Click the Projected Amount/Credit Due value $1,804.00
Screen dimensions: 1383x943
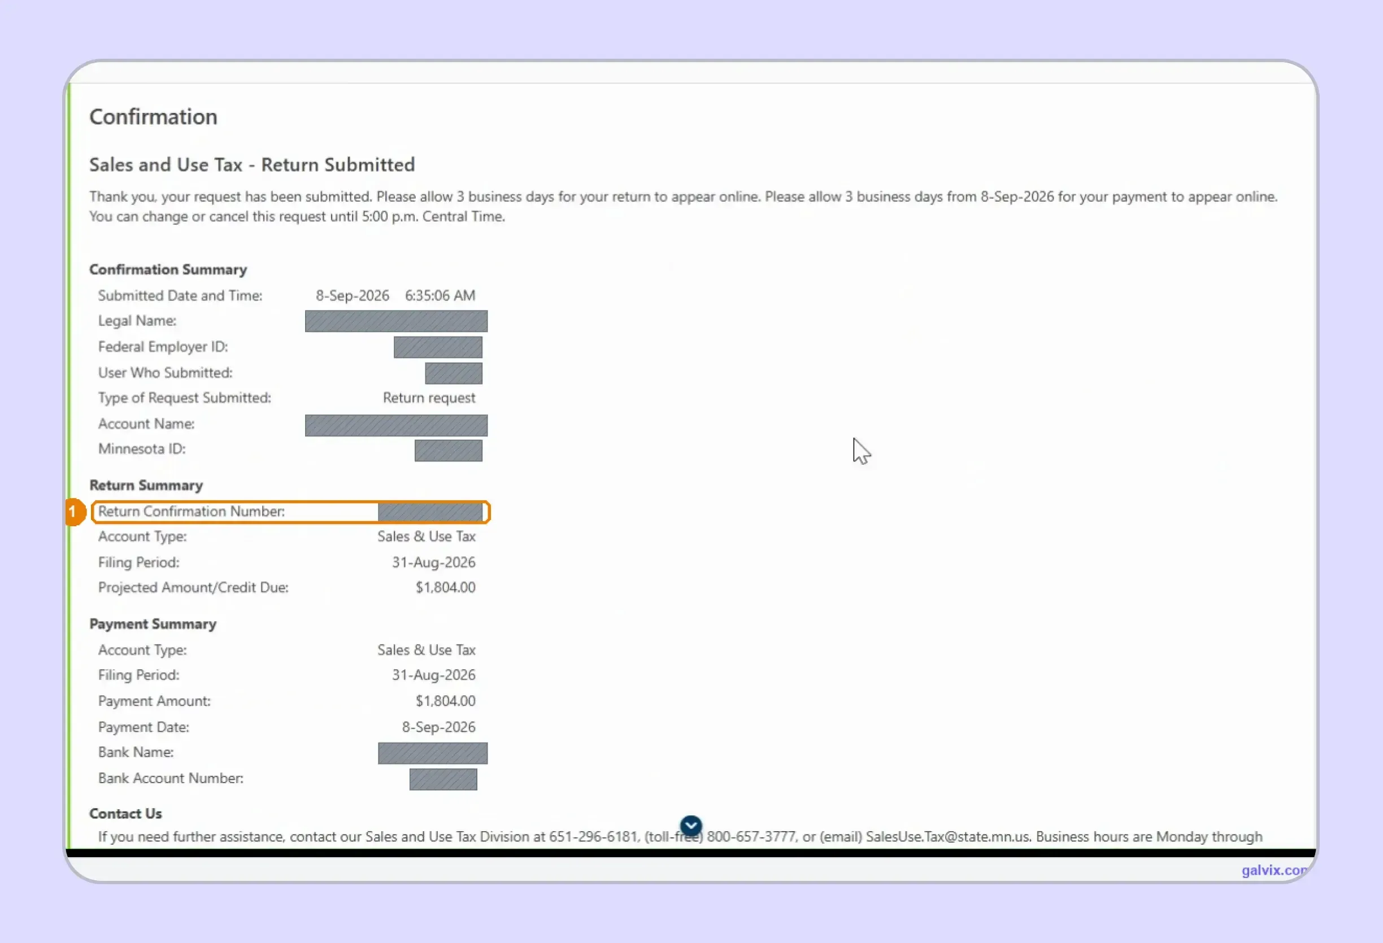[x=446, y=588]
